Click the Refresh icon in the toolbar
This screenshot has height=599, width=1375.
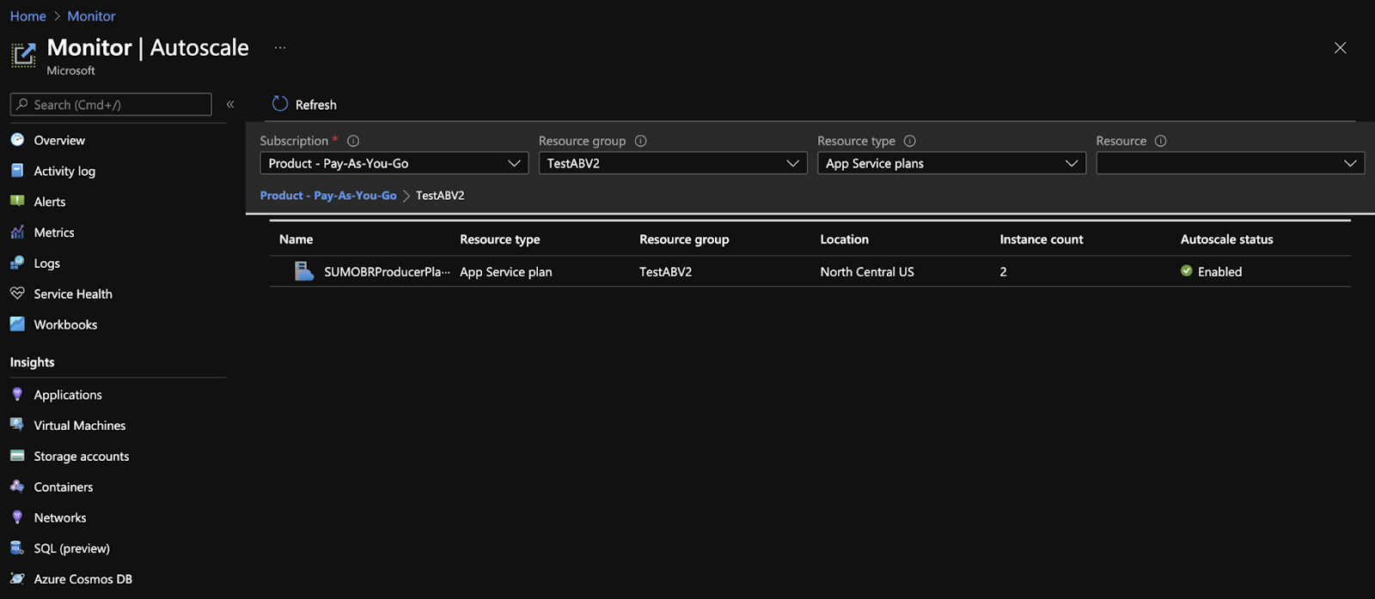coord(280,104)
